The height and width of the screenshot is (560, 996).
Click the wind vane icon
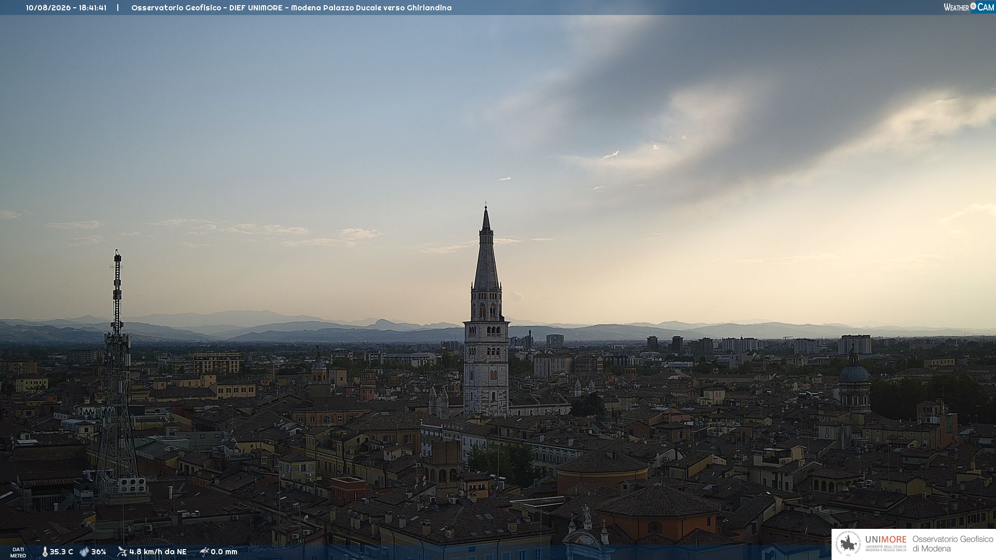pyautogui.click(x=122, y=552)
